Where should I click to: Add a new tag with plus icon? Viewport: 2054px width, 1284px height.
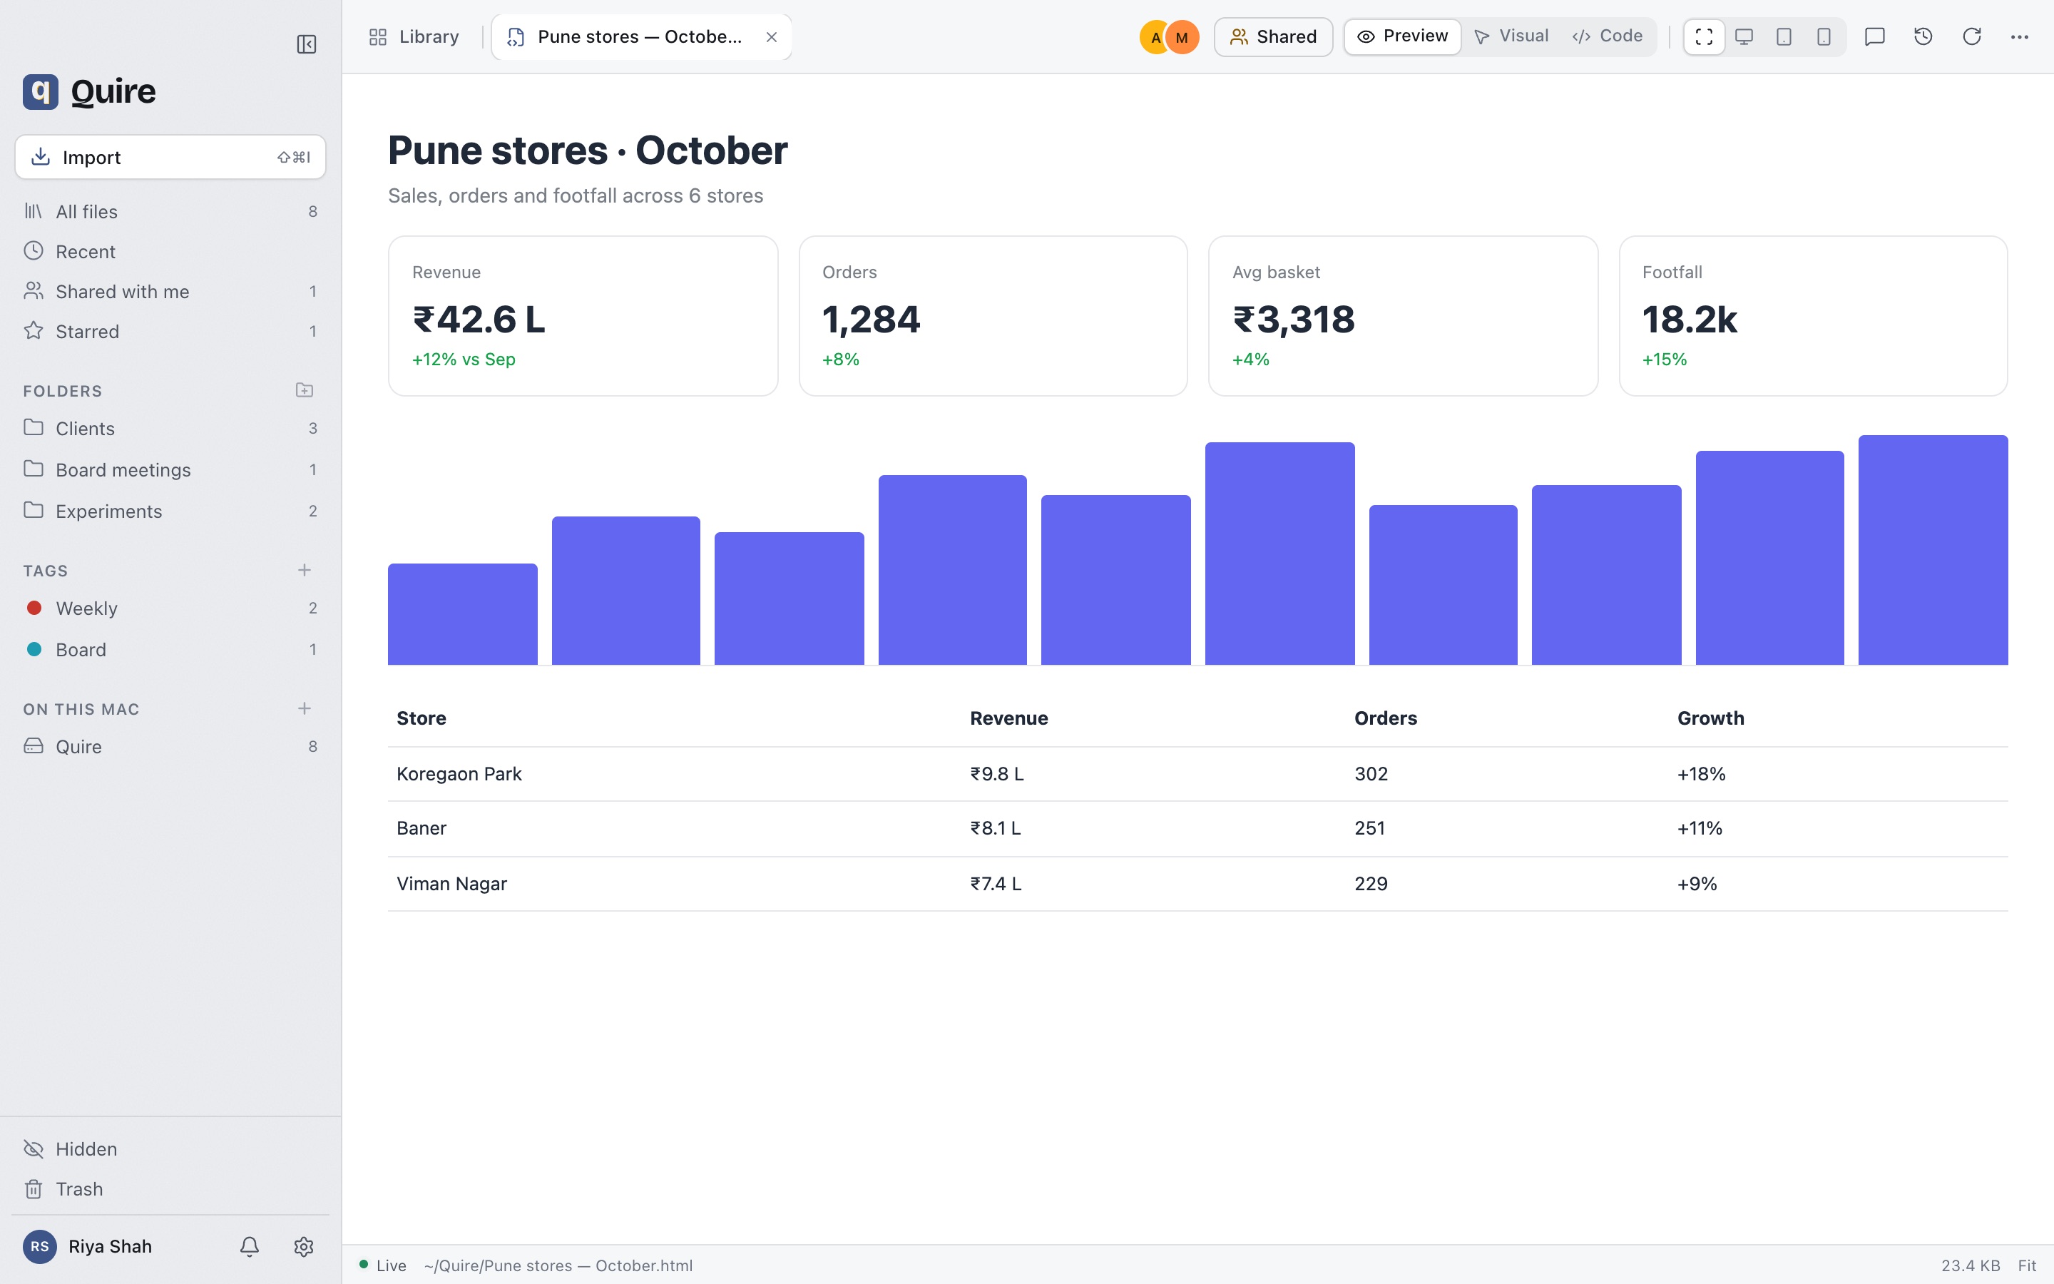coord(304,570)
